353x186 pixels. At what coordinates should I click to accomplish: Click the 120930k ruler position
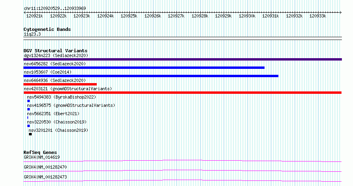[247, 16]
